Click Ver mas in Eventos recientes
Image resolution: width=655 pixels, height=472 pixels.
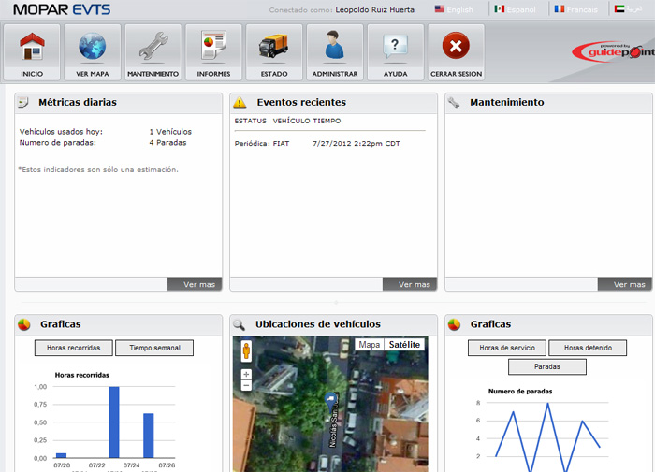410,284
